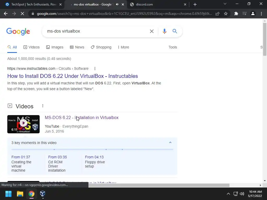Open options for the Instructables result

coord(95,68)
